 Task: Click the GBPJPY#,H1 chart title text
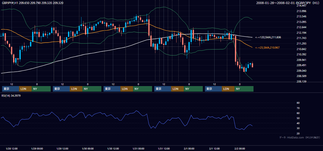[x=33, y=3]
